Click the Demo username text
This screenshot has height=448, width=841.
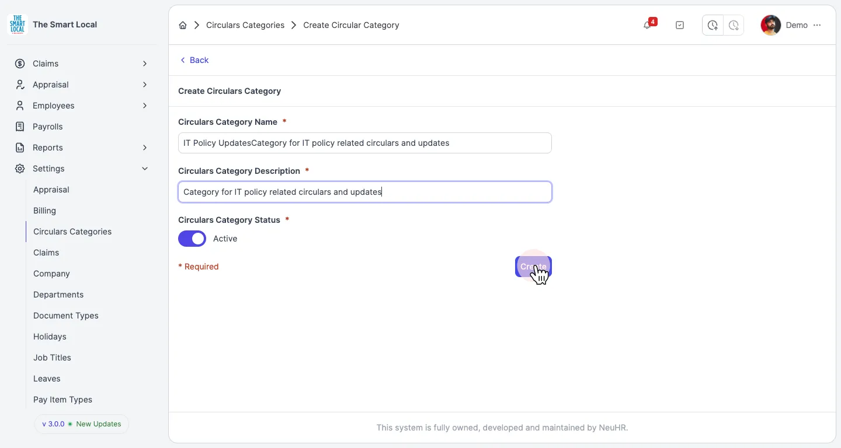pos(797,25)
